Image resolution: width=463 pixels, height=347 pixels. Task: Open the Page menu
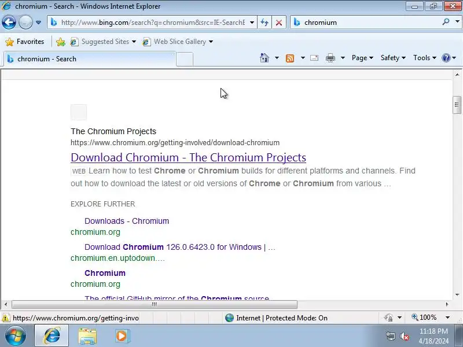click(x=362, y=58)
